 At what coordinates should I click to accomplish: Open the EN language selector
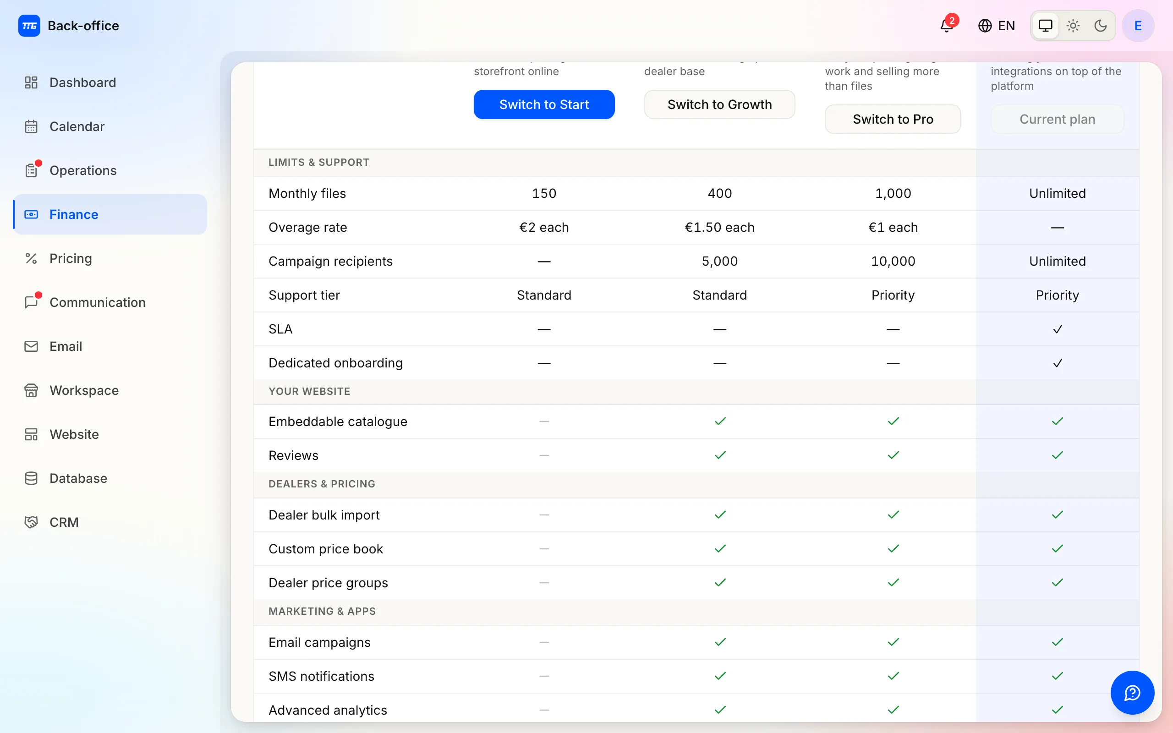click(997, 26)
